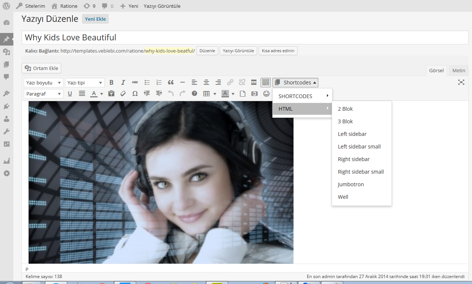This screenshot has height=284, width=472.
Task: Toggle the second toolbar row
Action: coord(265,83)
